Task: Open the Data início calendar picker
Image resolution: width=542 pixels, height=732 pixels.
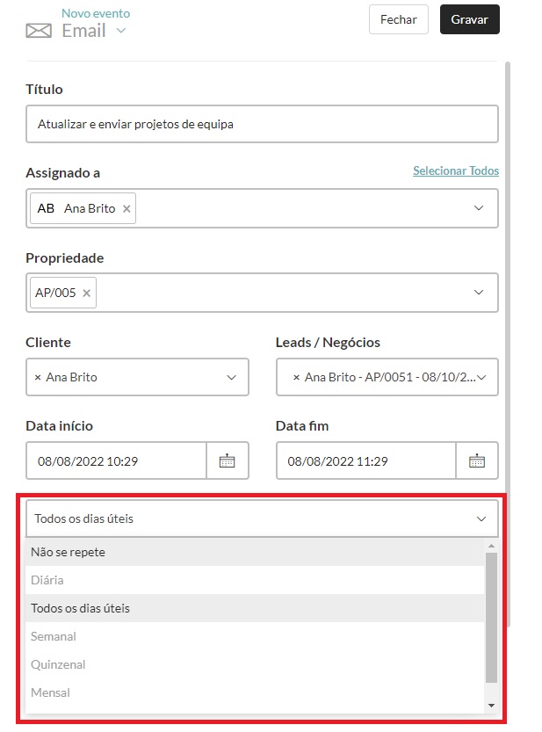Action: click(x=228, y=460)
